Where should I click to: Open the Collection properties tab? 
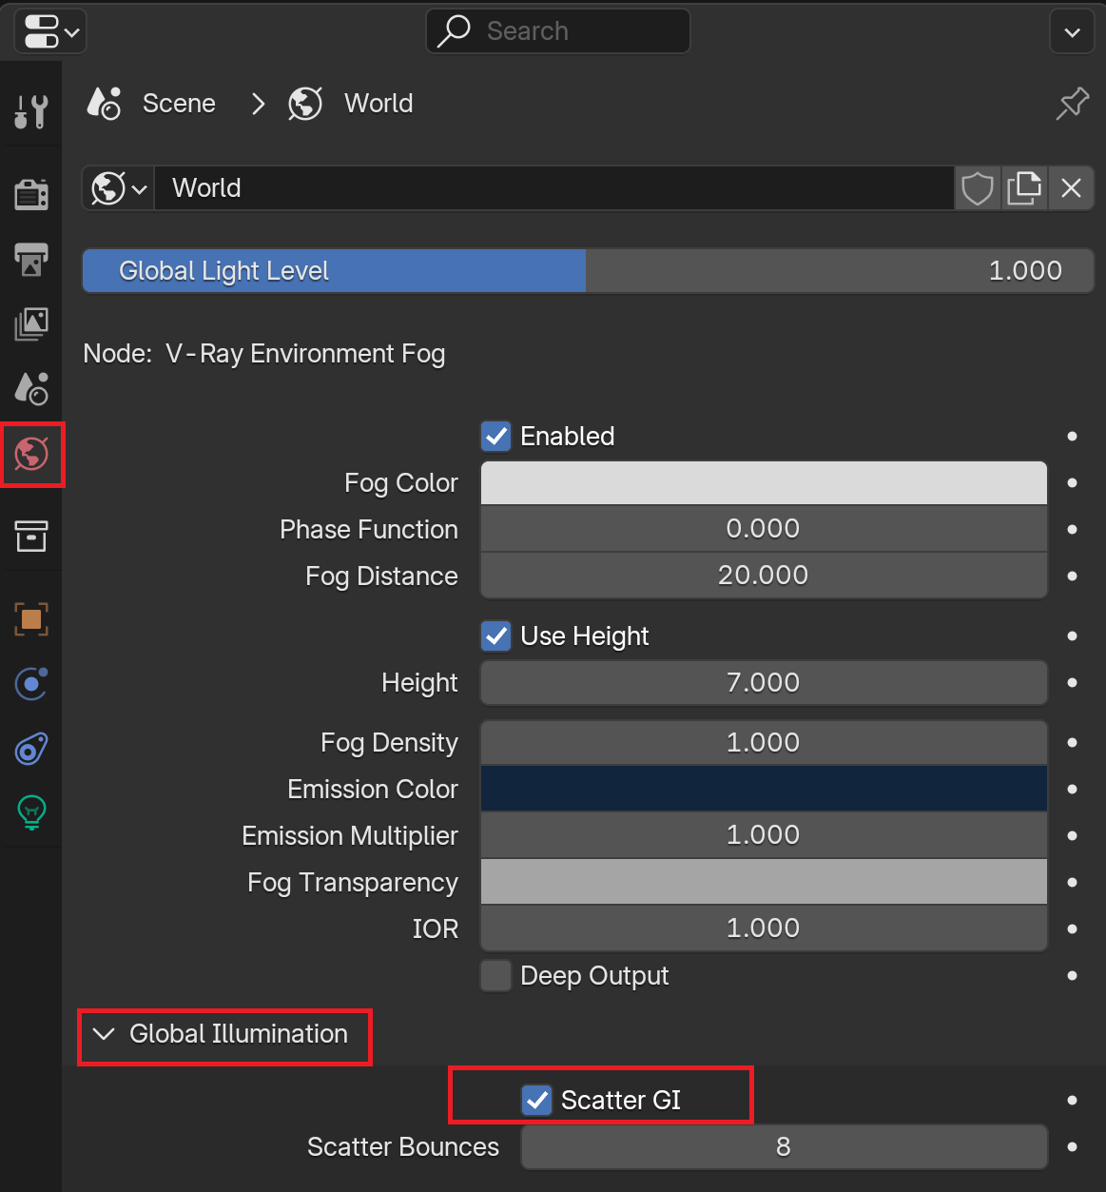point(31,536)
